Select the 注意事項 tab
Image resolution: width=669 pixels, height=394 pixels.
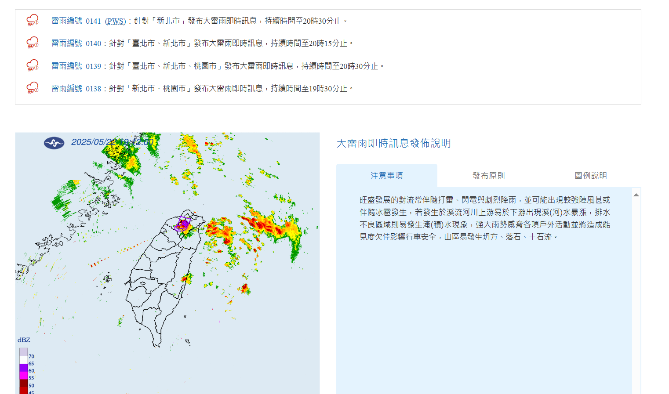pyautogui.click(x=387, y=176)
